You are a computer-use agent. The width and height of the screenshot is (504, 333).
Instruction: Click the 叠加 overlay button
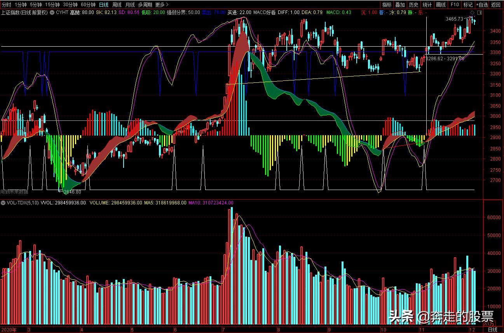pyautogui.click(x=400, y=5)
